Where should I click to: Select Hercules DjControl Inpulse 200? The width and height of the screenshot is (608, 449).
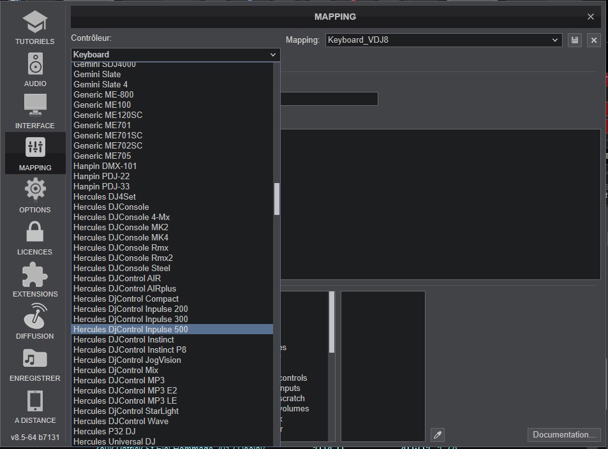click(x=172, y=309)
